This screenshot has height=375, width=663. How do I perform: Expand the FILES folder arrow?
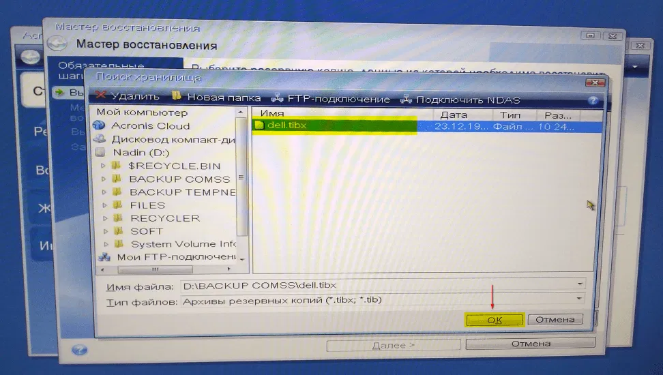click(x=104, y=205)
